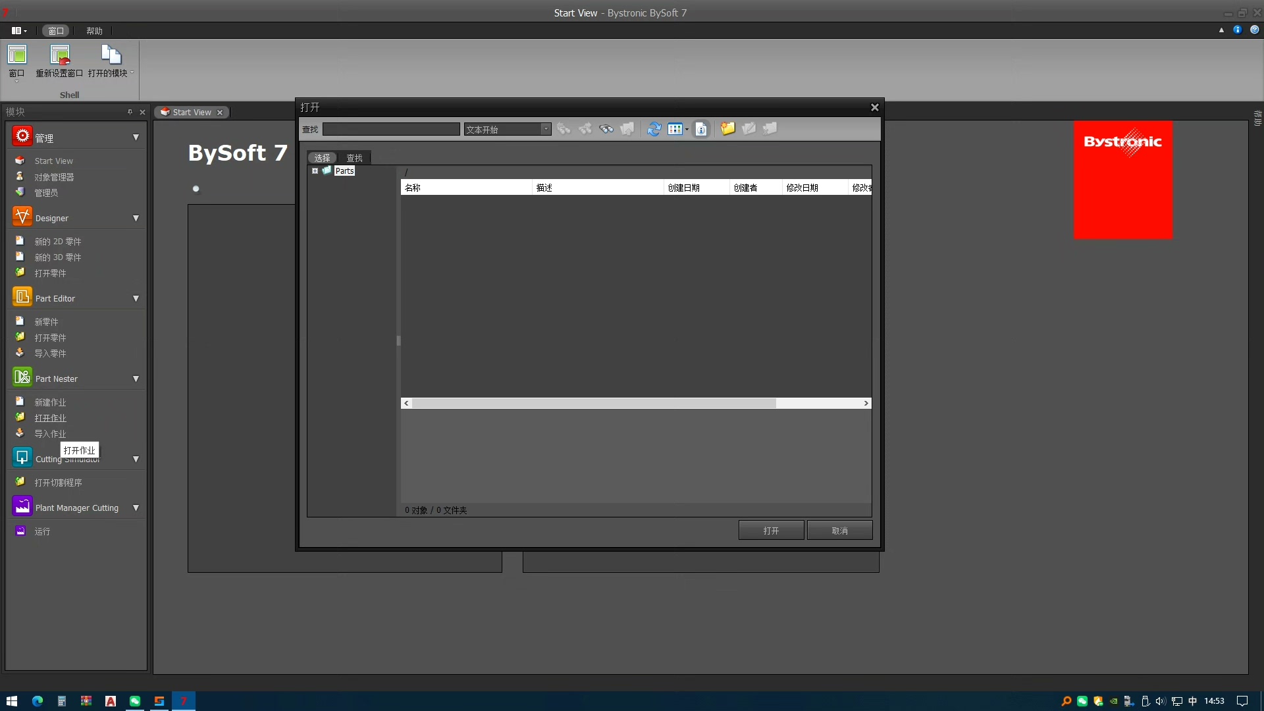Open the view layout dropdown in the dialog toolbar
The height and width of the screenshot is (711, 1264).
[687, 130]
